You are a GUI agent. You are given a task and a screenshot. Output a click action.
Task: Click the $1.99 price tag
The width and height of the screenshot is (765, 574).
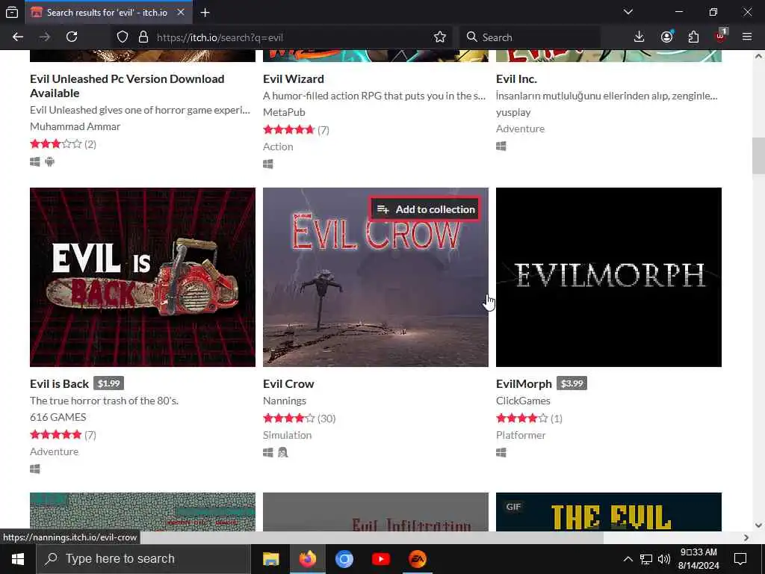[x=108, y=383]
